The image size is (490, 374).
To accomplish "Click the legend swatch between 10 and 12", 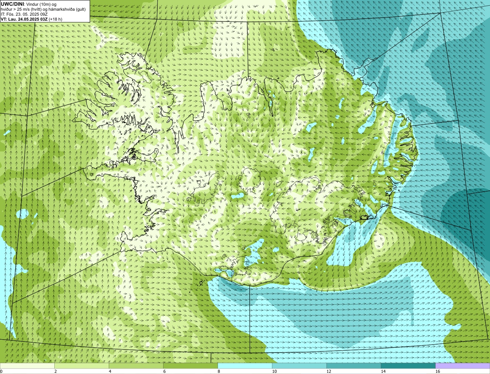I will (x=299, y=366).
